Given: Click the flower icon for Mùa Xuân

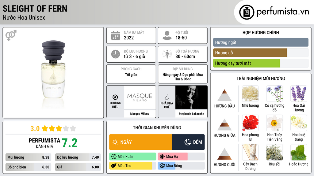Looking at the screenshot, I should [114, 157].
